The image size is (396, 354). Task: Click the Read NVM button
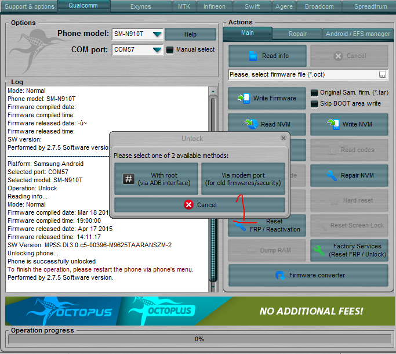click(267, 123)
